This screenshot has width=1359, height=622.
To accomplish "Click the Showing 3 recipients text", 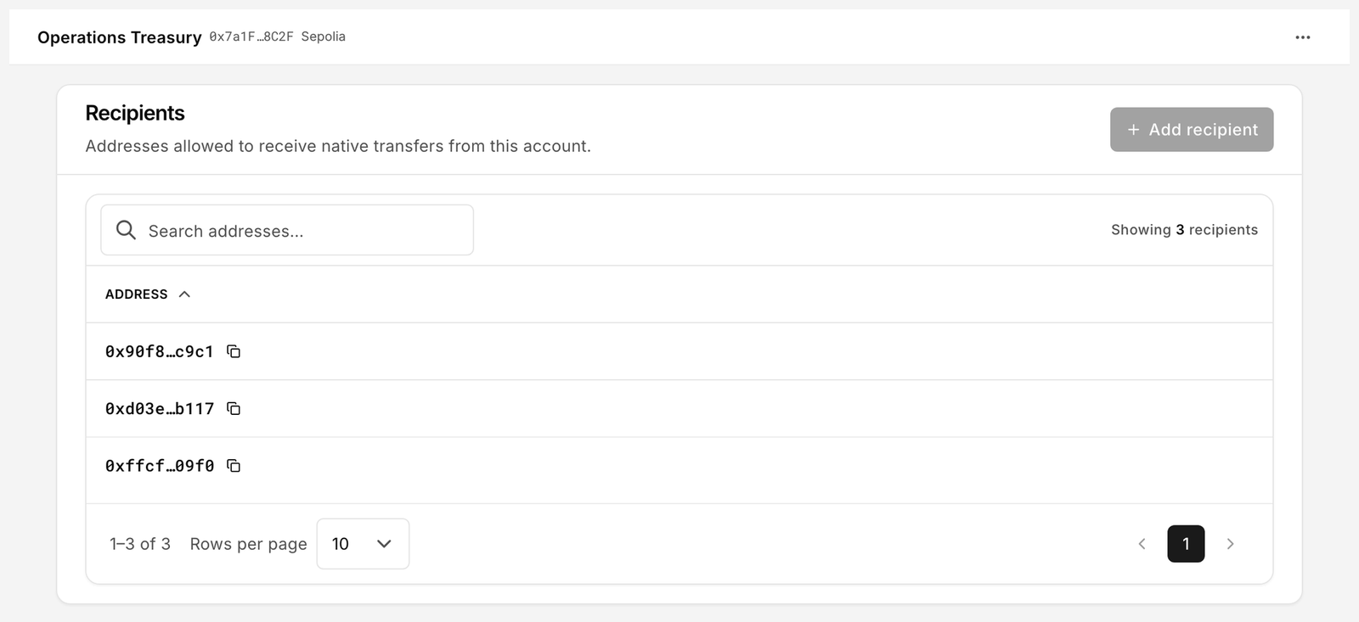I will [x=1184, y=230].
